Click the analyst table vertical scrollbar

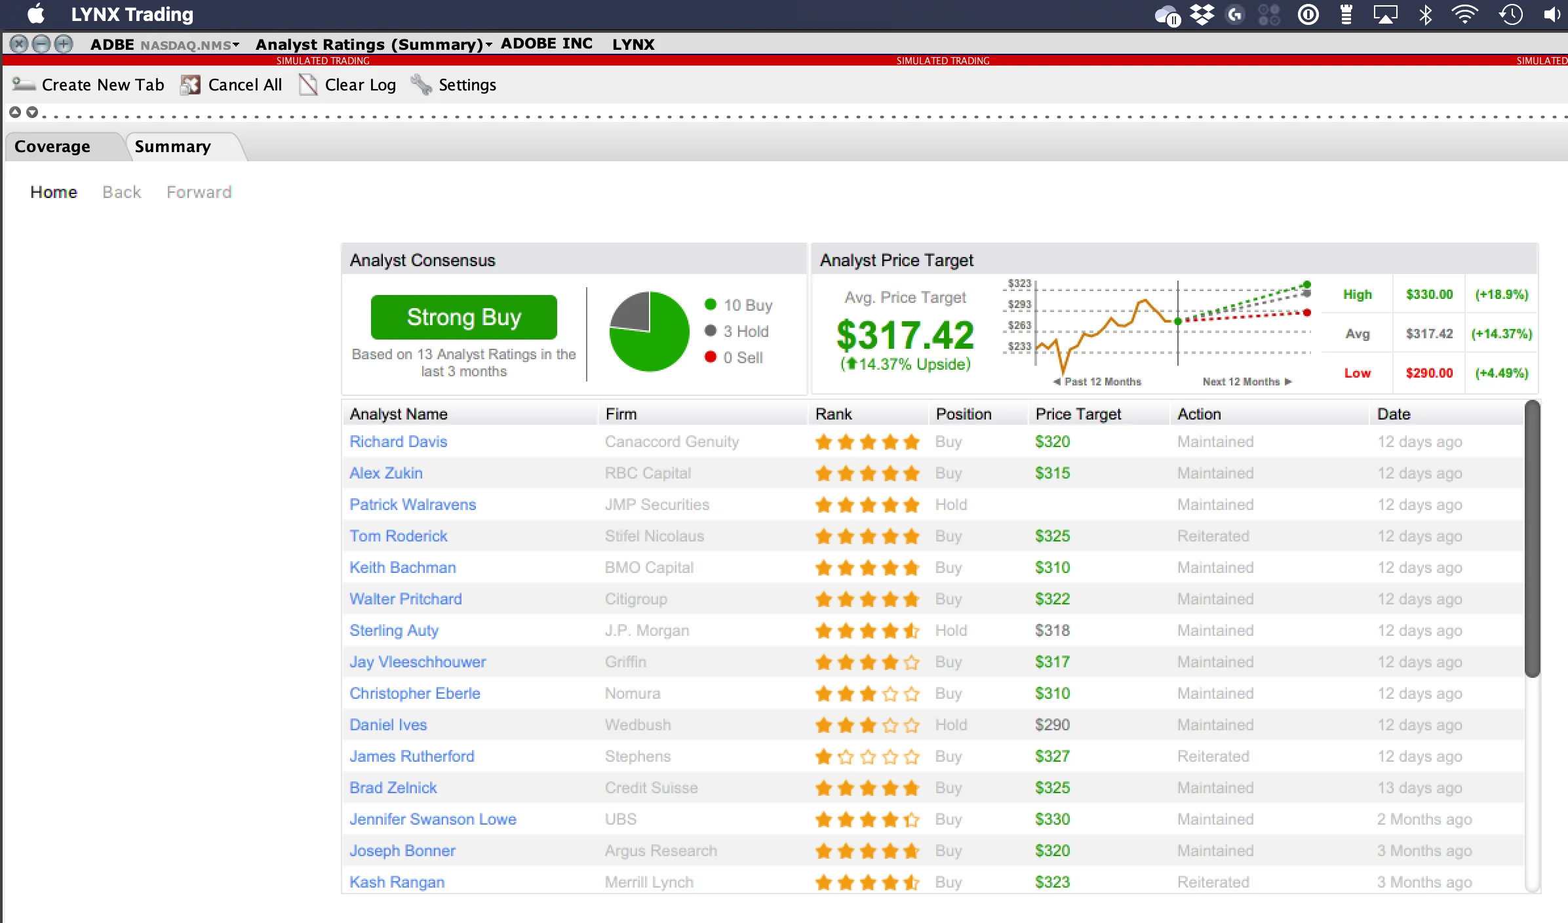click(1532, 538)
